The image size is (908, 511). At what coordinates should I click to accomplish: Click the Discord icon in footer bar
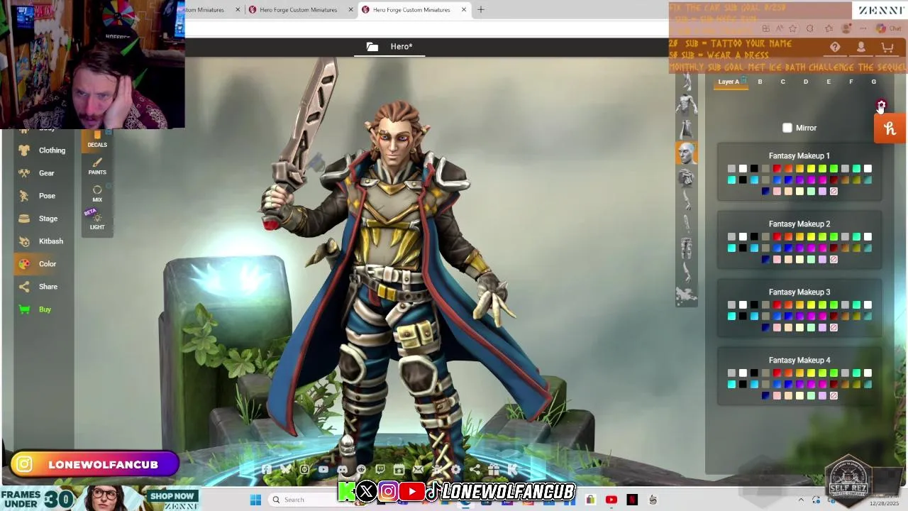343,469
